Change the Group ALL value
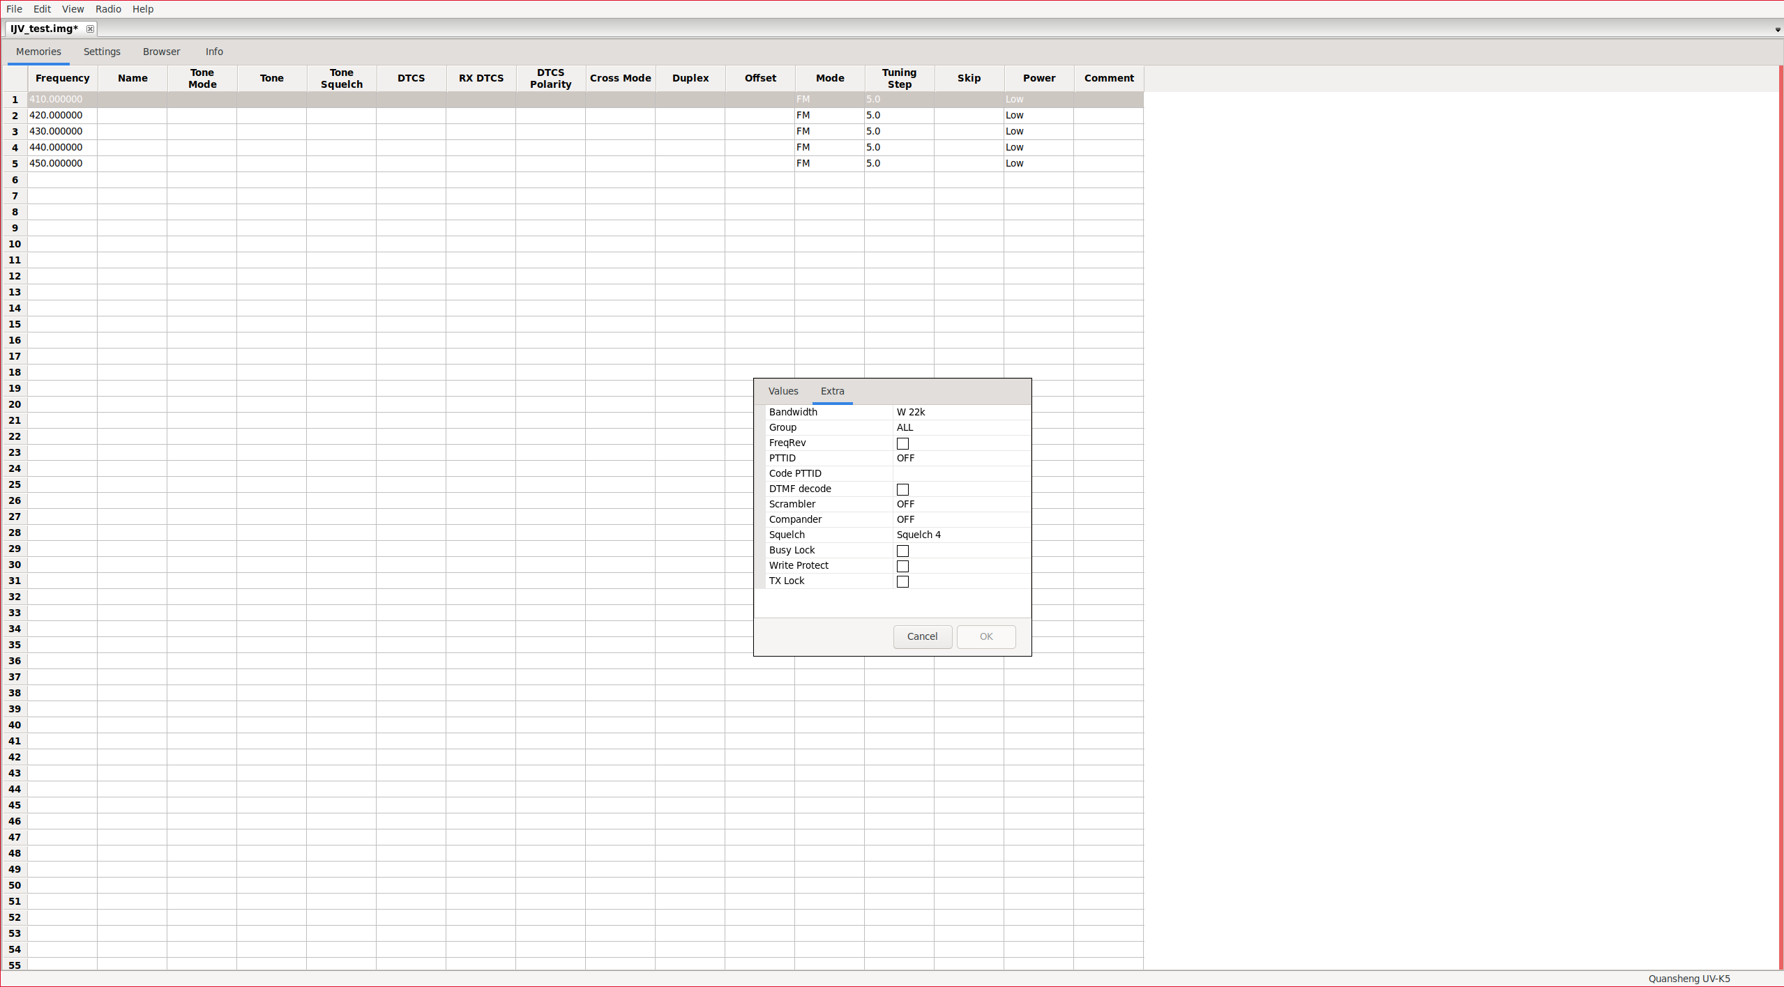Screen dimensions: 1784x987 [x=960, y=427]
